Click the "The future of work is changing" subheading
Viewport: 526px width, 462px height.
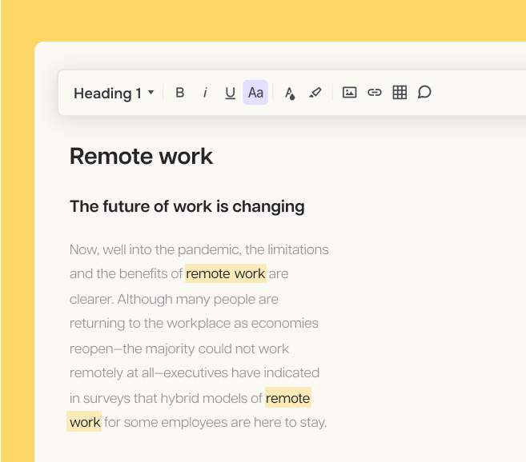[x=187, y=206]
